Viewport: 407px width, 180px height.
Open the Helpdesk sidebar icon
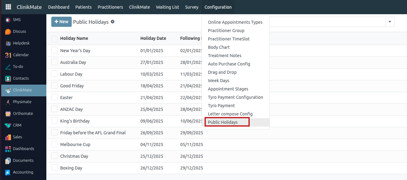coord(8,43)
